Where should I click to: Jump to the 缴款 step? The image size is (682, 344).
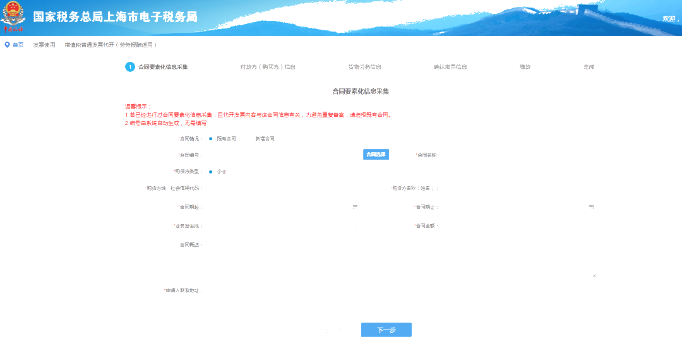pyautogui.click(x=525, y=67)
